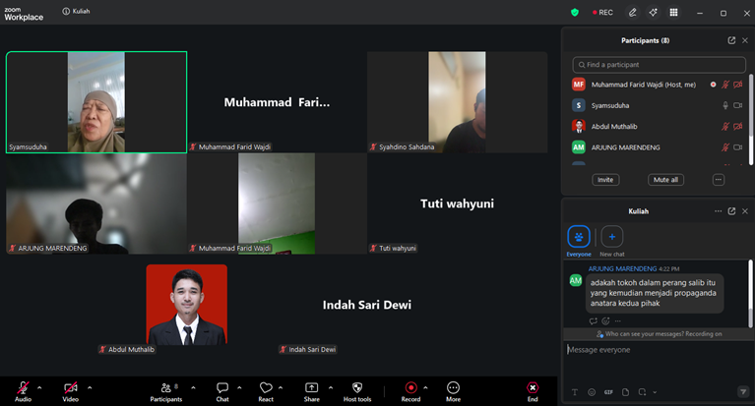Toggle mute icon for Abdul Muthalib

point(725,127)
